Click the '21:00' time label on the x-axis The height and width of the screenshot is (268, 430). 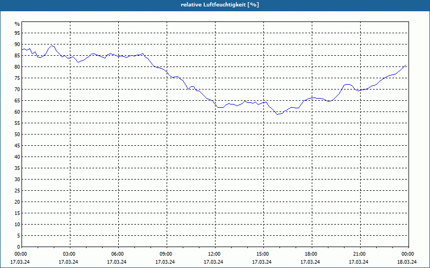coord(360,254)
